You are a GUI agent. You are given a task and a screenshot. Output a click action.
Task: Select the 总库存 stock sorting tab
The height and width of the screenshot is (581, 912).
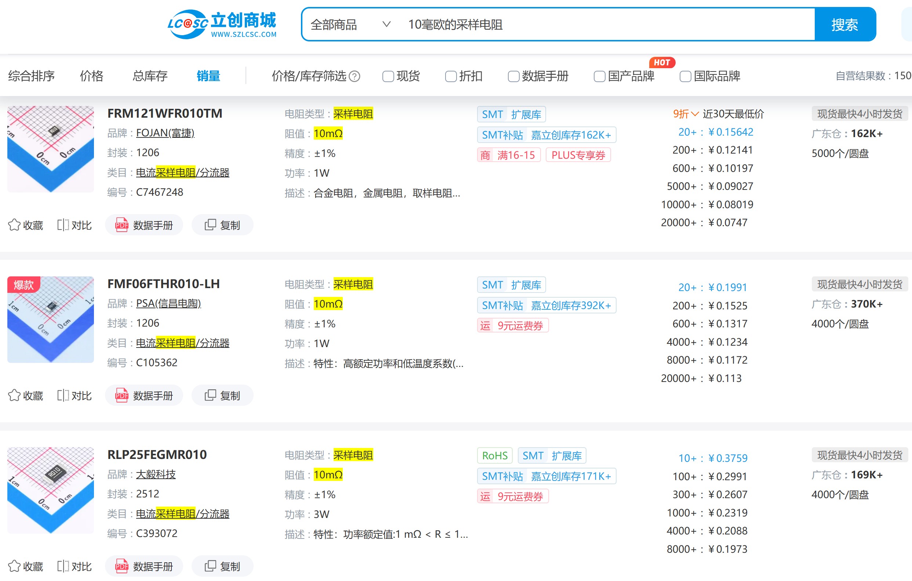pos(150,76)
